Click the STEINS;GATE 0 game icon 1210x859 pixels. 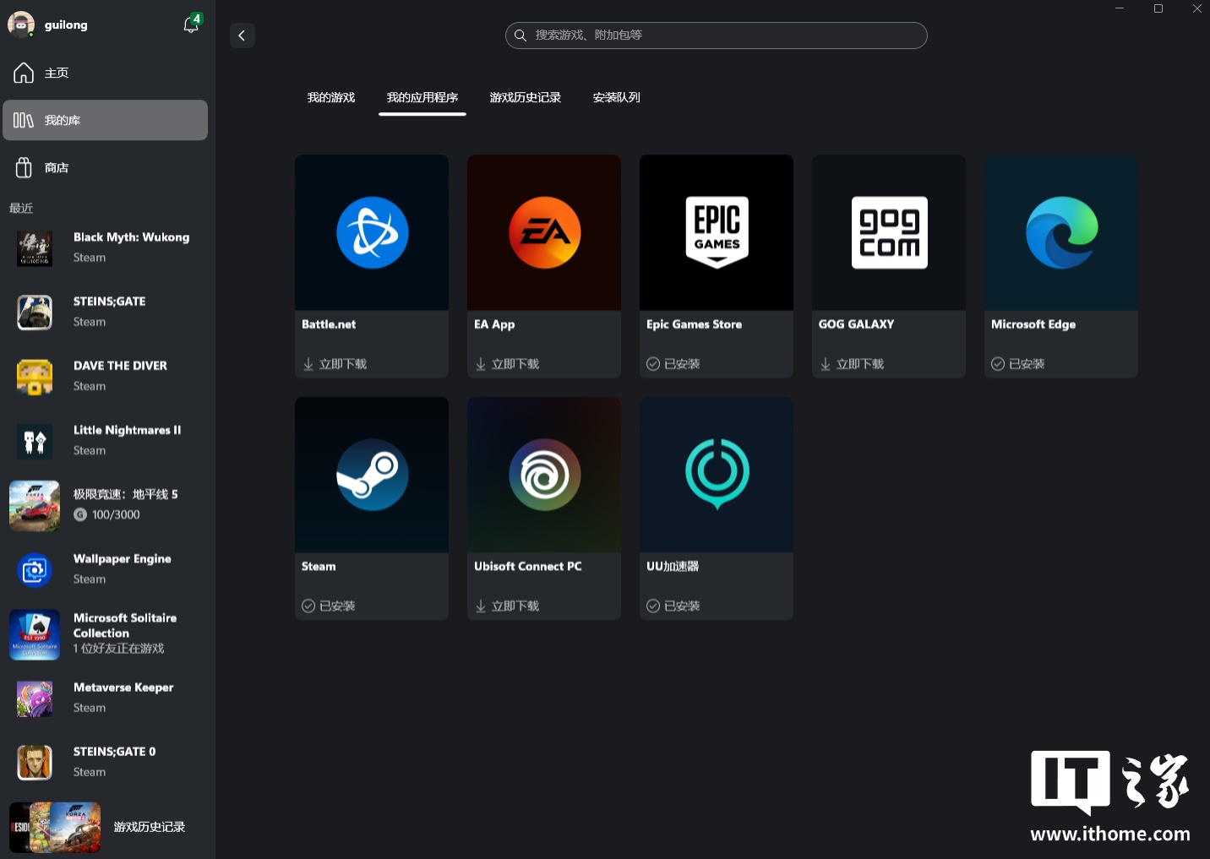(35, 763)
